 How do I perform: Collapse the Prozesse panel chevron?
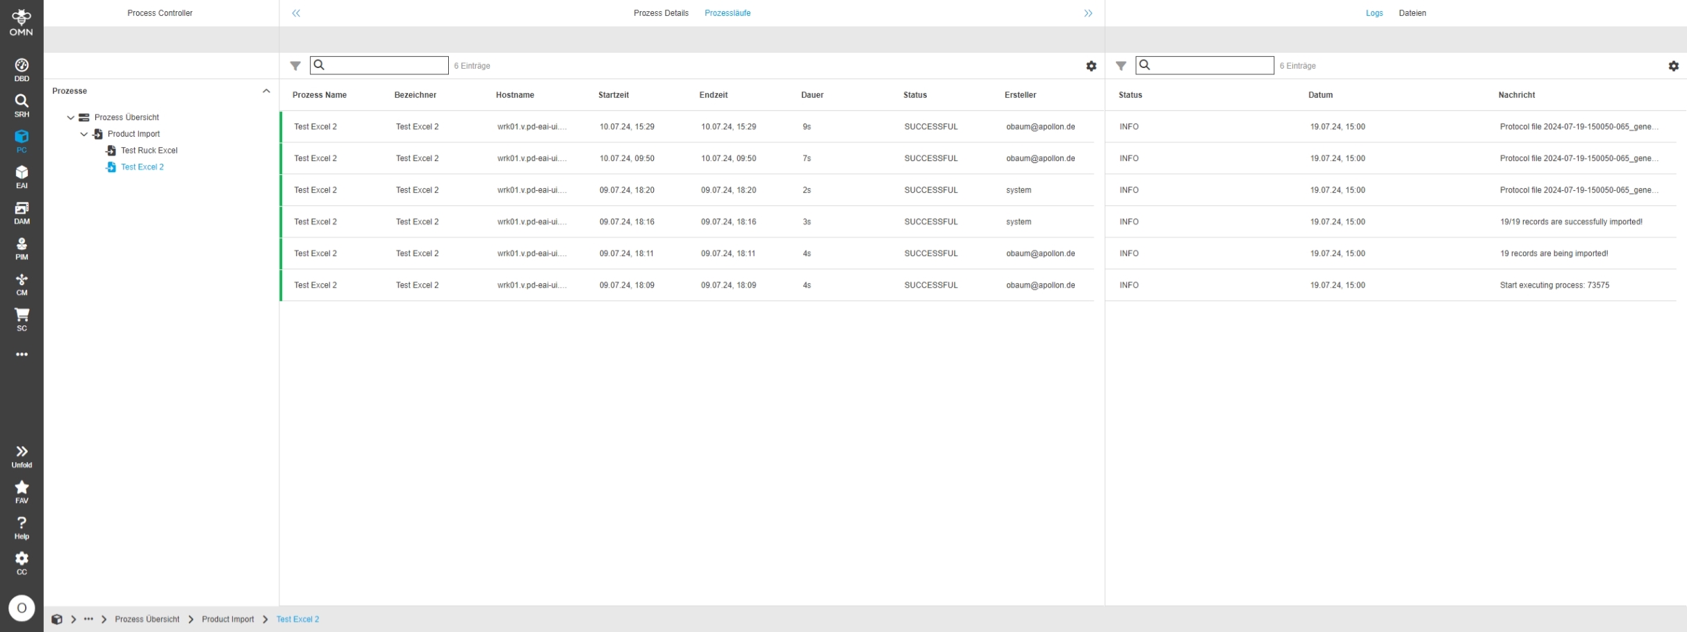266,91
